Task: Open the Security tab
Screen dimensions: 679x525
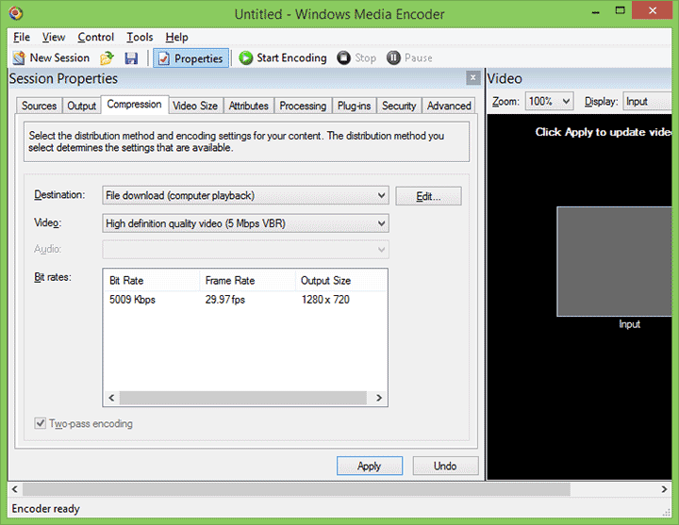Action: pos(399,106)
